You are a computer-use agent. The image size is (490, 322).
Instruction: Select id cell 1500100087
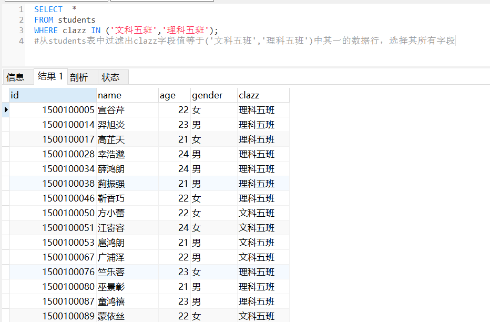tap(53, 301)
